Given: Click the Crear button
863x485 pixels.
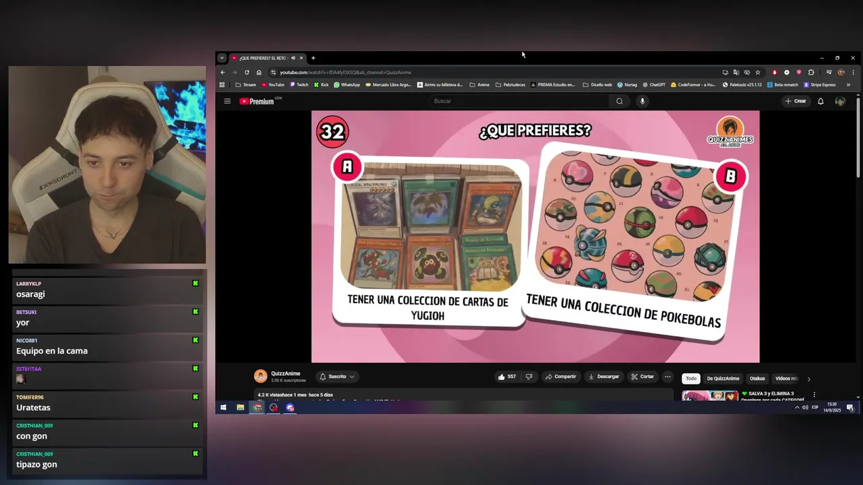Looking at the screenshot, I should tap(796, 101).
